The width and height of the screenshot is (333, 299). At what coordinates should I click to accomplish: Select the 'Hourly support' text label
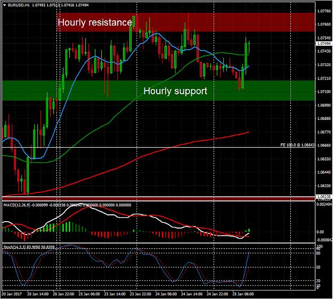pyautogui.click(x=175, y=91)
